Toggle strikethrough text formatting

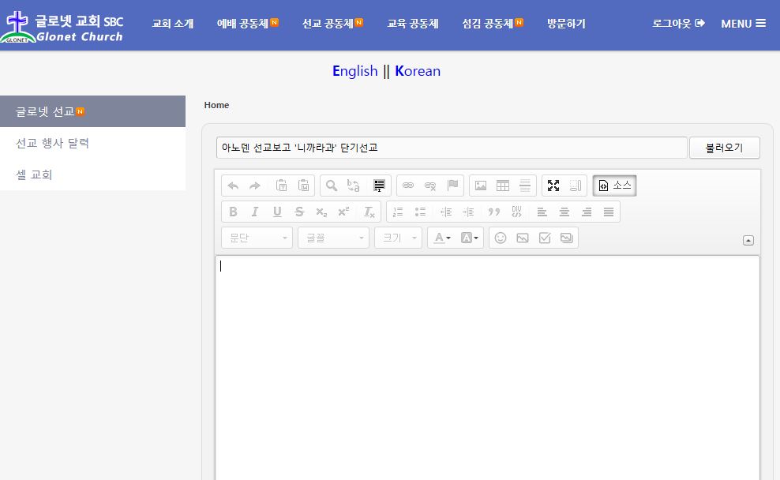299,212
